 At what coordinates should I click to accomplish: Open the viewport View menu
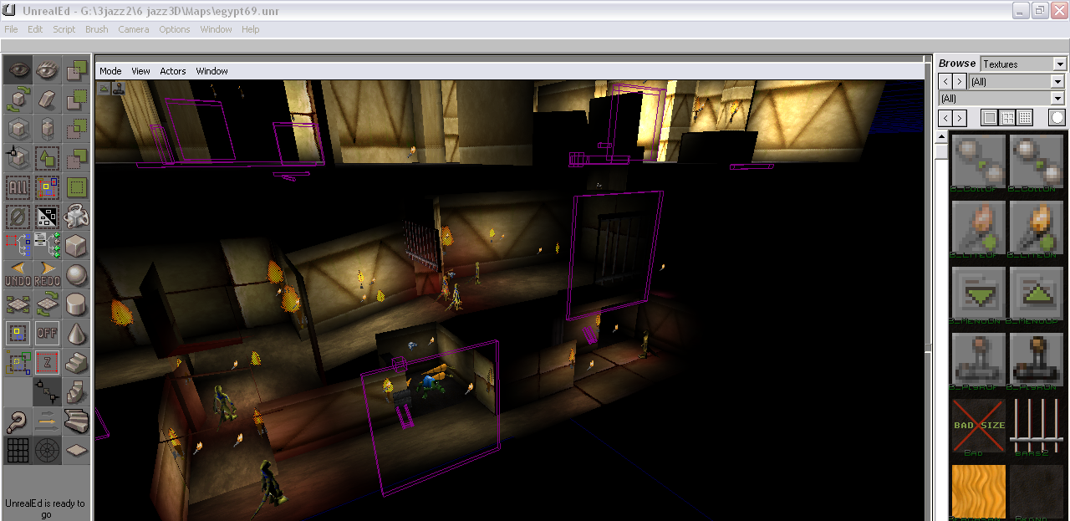point(140,71)
